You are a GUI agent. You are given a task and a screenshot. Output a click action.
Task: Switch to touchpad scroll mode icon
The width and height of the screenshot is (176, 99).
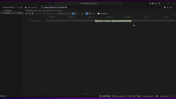[x=90, y=13]
